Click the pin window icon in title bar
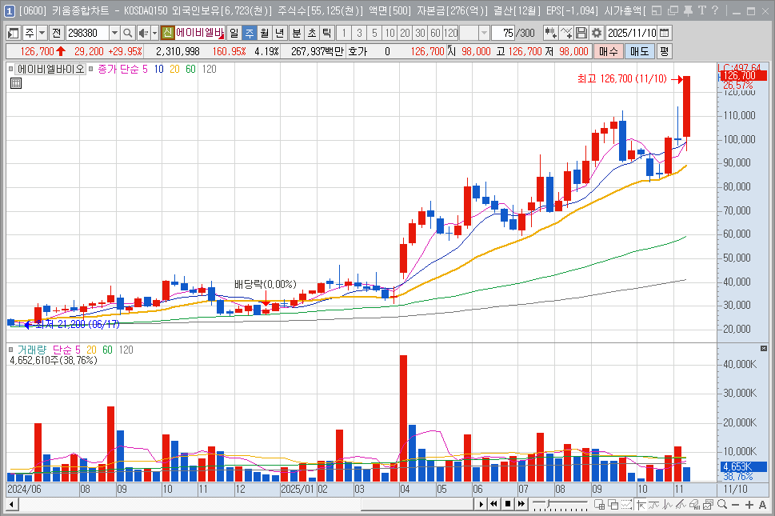The height and width of the screenshot is (516, 775). [688, 10]
